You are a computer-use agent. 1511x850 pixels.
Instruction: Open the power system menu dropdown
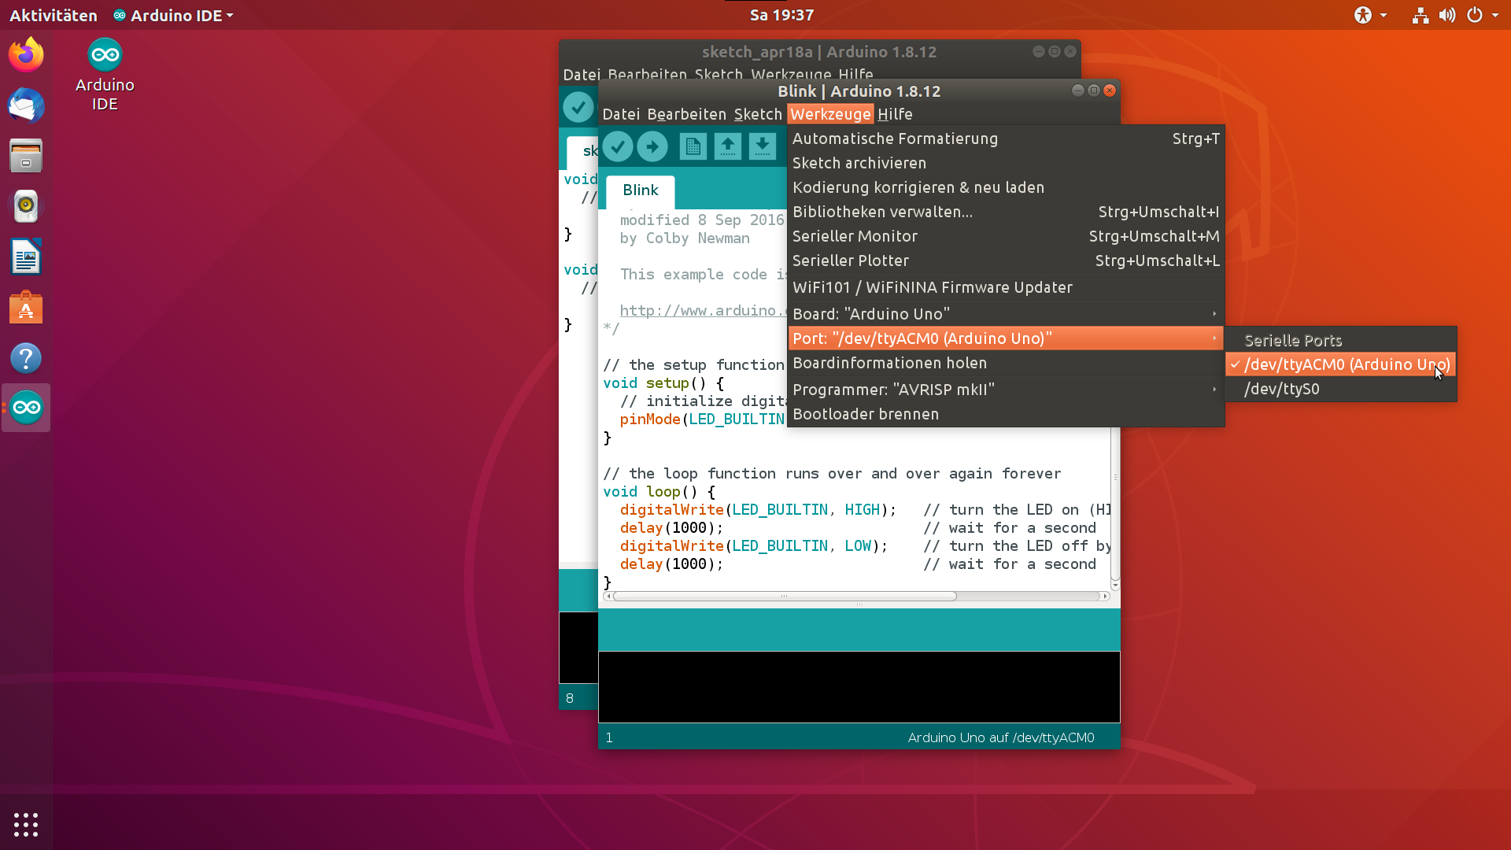point(1483,15)
